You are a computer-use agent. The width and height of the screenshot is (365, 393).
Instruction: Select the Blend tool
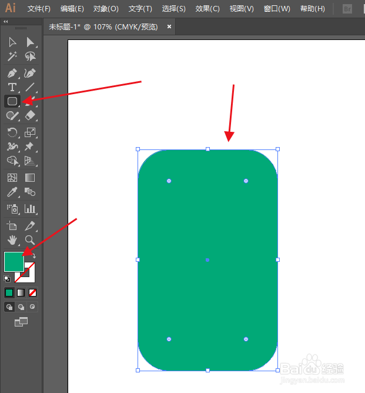tap(30, 192)
